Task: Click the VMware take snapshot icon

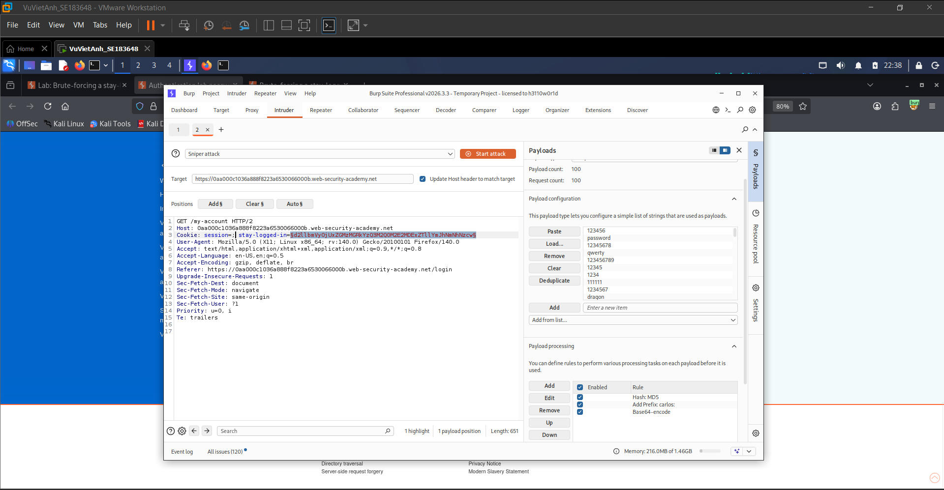Action: (x=209, y=25)
